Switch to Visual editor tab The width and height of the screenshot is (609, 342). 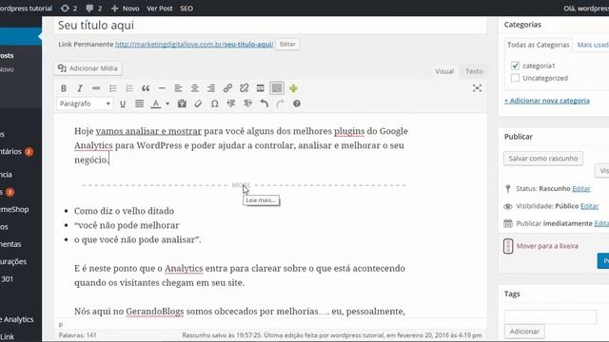(x=444, y=71)
